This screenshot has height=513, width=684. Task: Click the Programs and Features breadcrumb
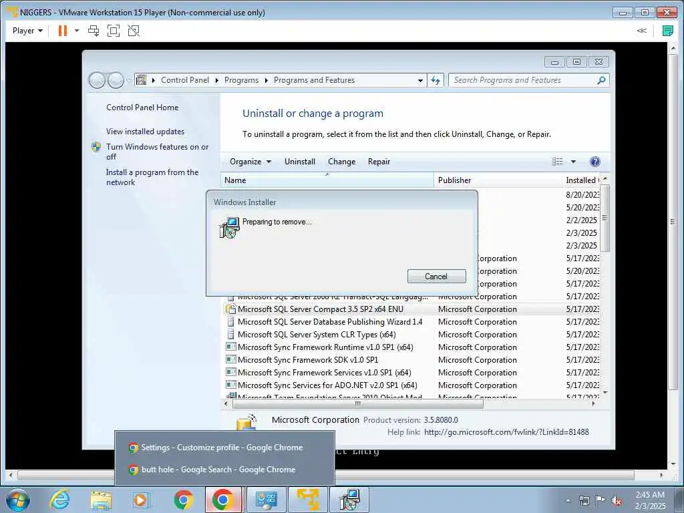(314, 80)
